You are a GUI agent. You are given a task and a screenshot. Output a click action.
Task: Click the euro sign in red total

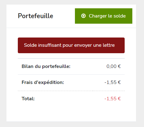[119, 99]
